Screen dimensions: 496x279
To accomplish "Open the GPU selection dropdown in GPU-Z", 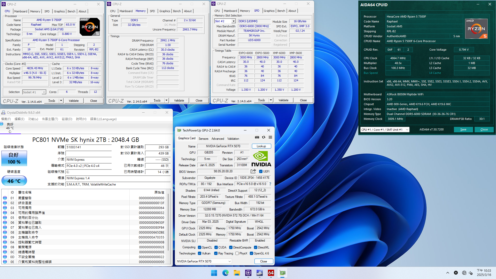I will pyautogui.click(x=204, y=261).
